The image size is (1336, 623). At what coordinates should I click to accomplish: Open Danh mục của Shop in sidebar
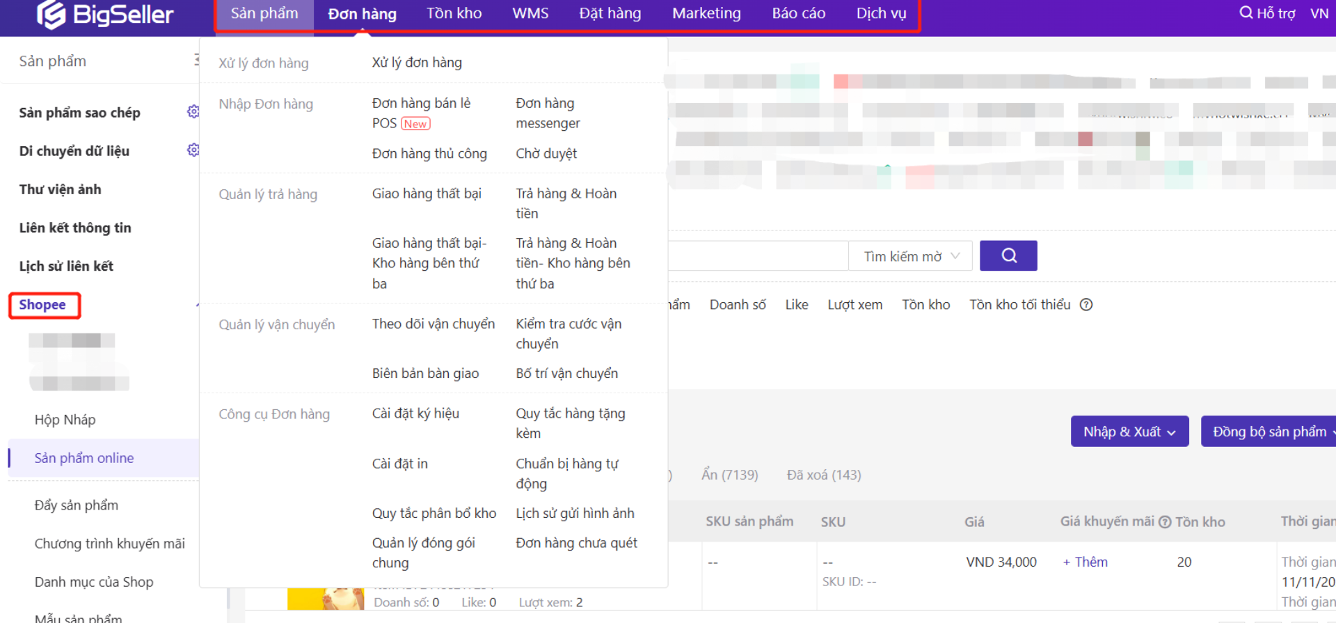(94, 582)
